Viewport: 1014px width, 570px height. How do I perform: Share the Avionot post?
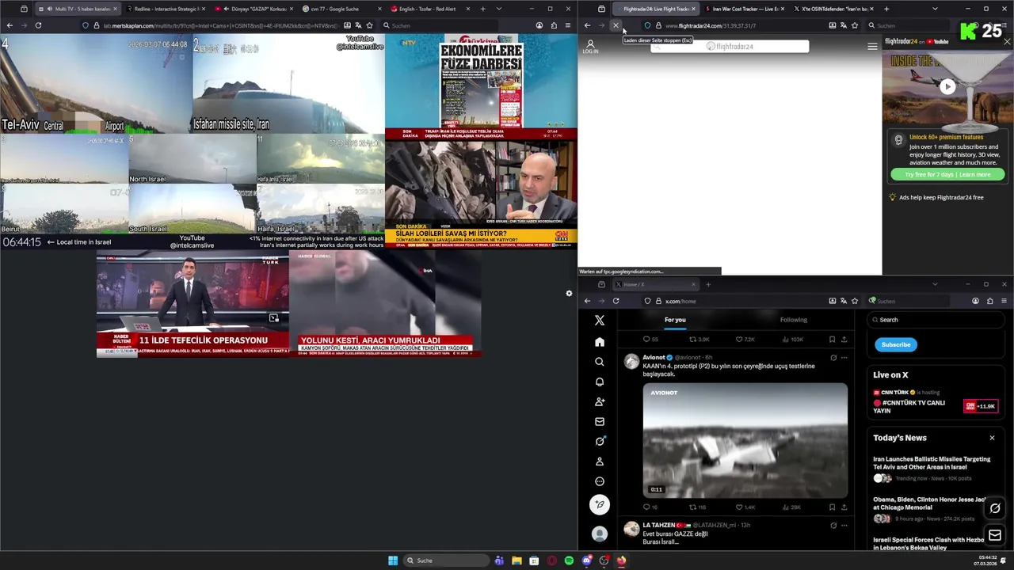pyautogui.click(x=844, y=507)
